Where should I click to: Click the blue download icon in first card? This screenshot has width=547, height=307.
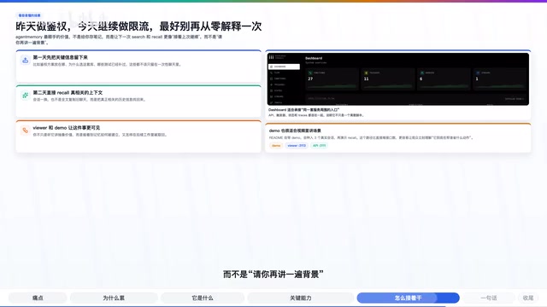click(25, 61)
